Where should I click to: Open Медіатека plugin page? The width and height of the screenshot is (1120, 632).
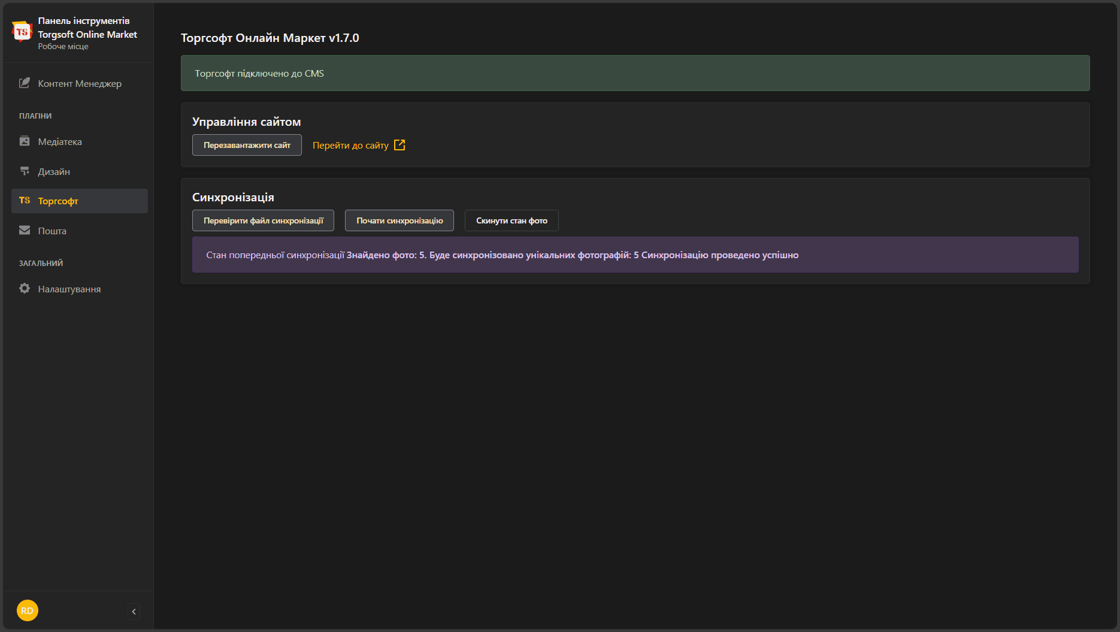pos(80,142)
